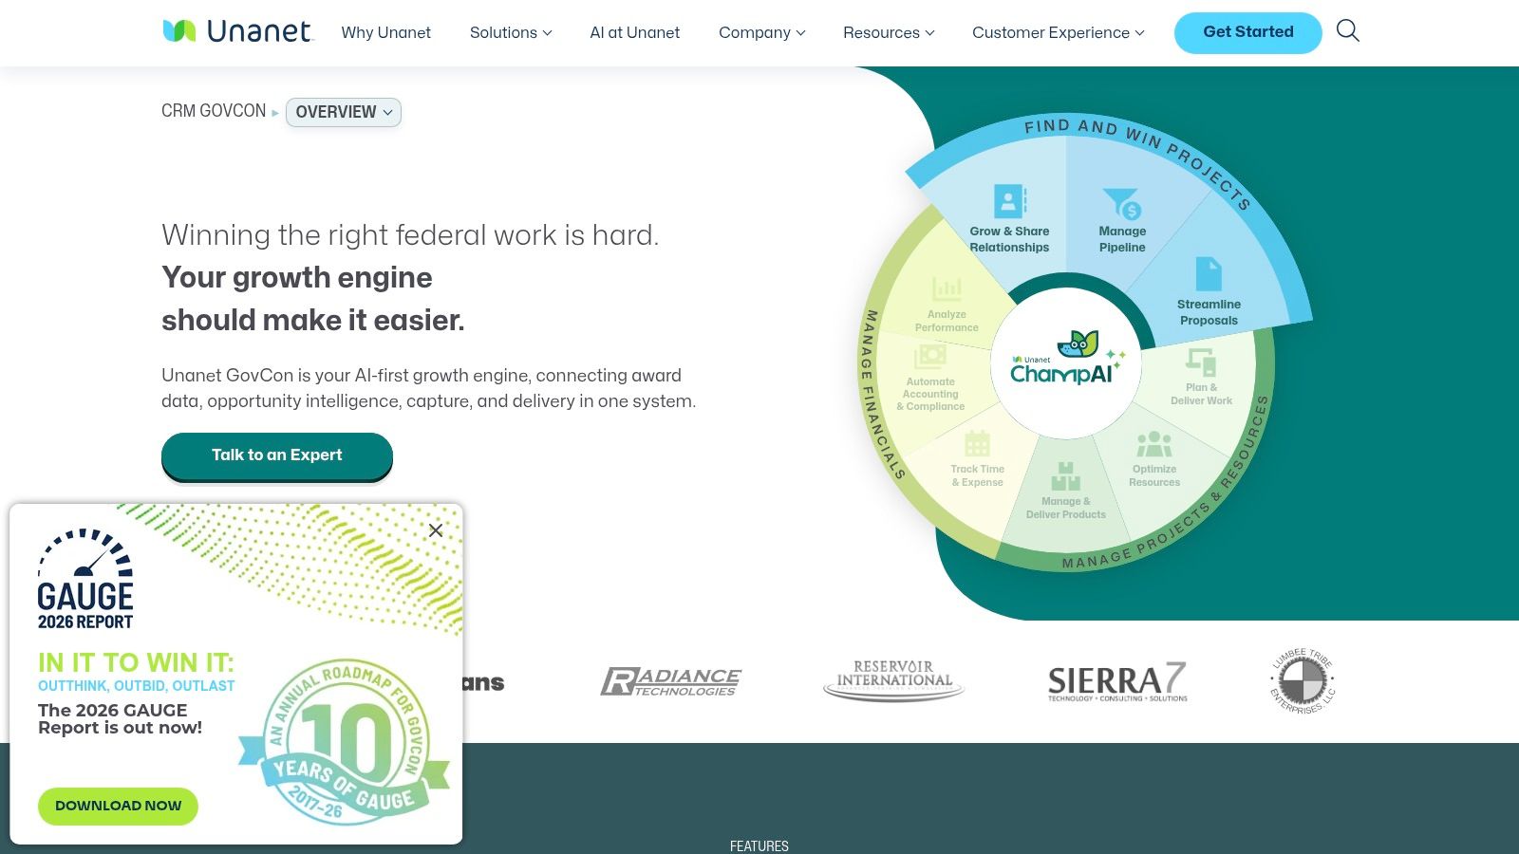Viewport: 1519px width, 854px height.
Task: Click the Plan & Deliver Work icon
Action: [x=1201, y=362]
